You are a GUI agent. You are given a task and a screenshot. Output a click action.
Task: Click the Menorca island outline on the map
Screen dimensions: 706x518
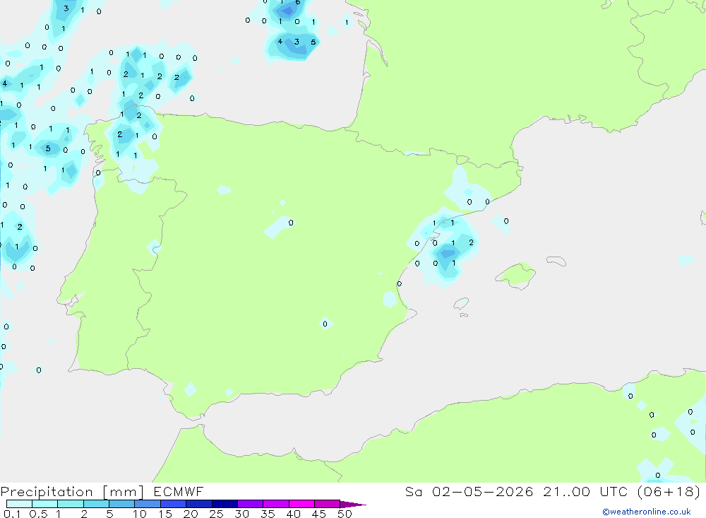tap(556, 261)
